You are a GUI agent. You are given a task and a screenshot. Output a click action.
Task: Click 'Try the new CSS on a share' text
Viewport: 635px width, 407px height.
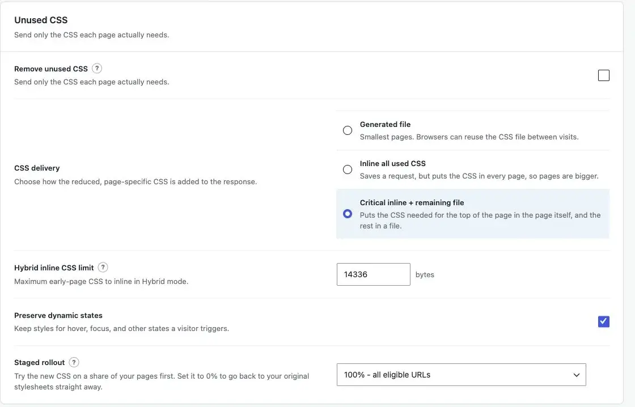tap(162, 381)
